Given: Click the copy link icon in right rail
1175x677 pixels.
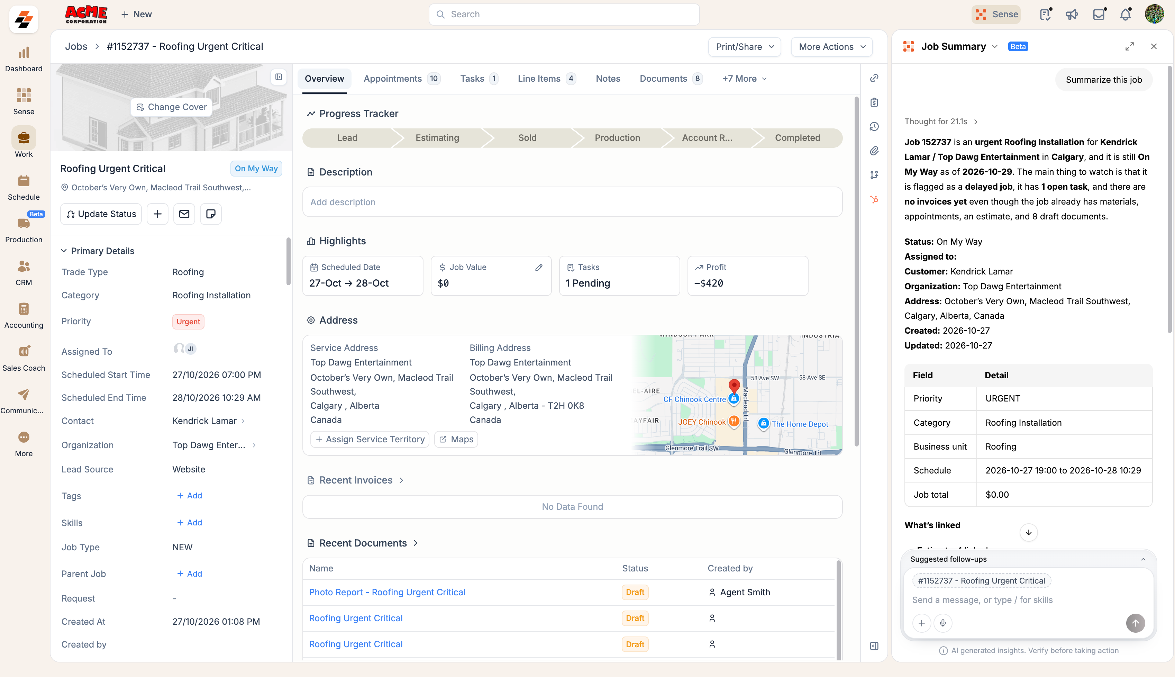Looking at the screenshot, I should pyautogui.click(x=874, y=78).
